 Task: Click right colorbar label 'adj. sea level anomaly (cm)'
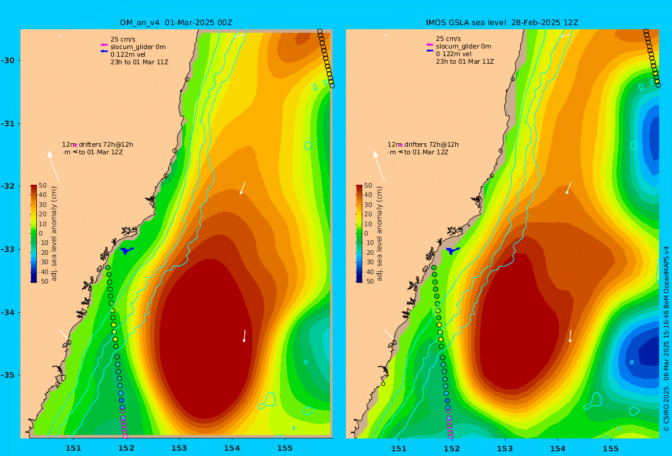pos(380,234)
